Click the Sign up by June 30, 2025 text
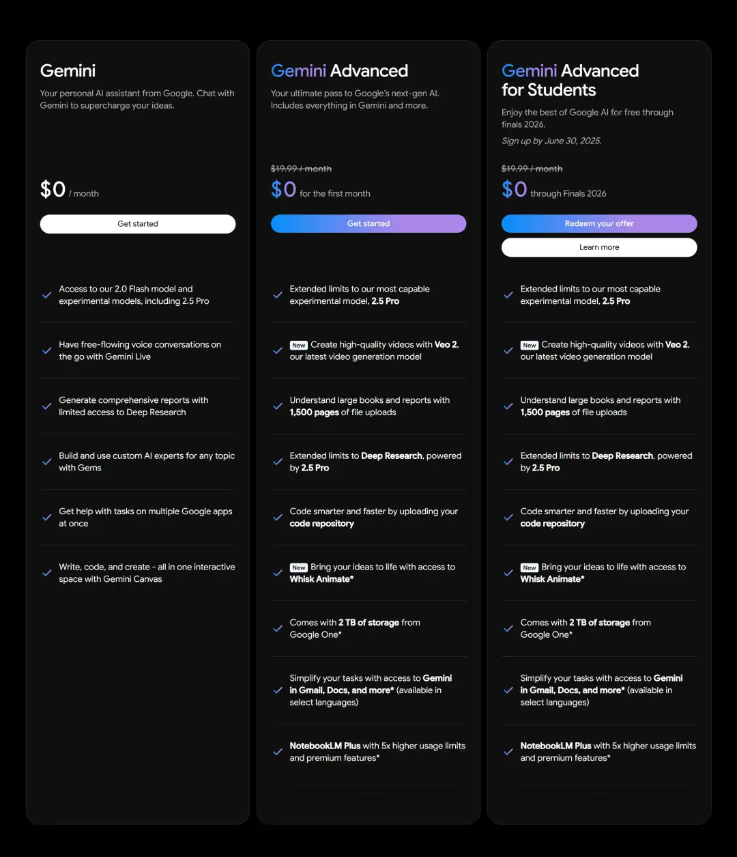This screenshot has width=737, height=857. [x=551, y=141]
